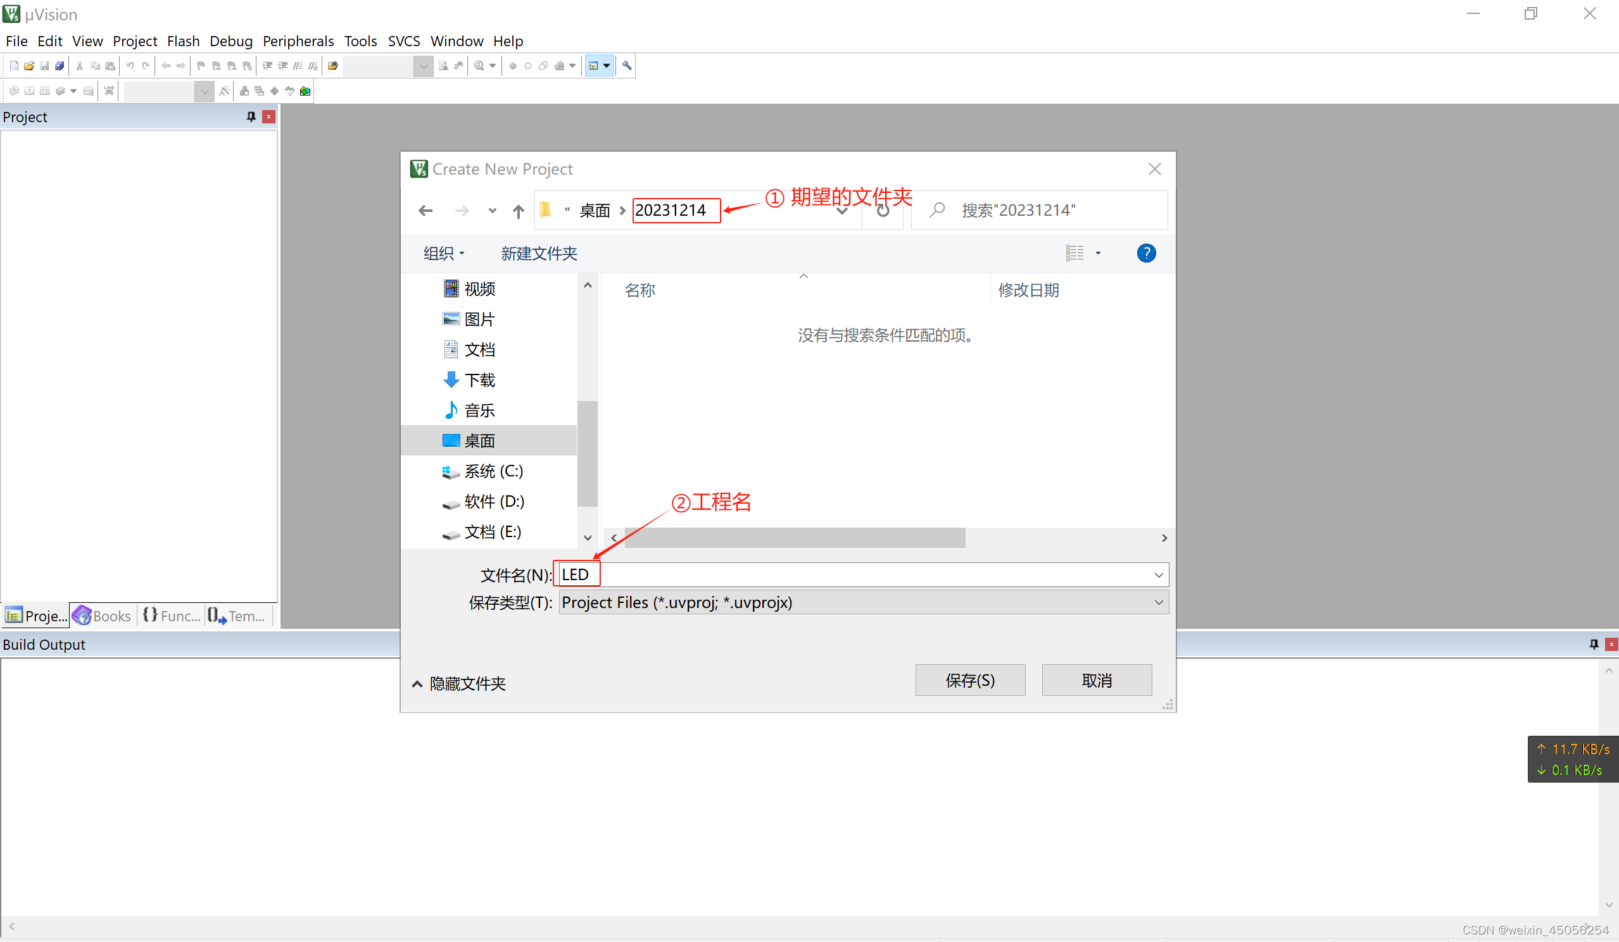1619x942 pixels.
Task: Switch to the Func... tab
Action: click(x=171, y=615)
